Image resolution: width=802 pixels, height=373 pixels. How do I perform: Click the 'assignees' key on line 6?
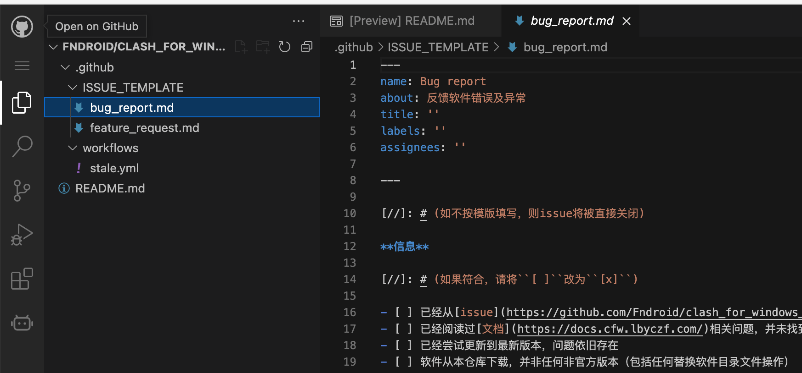[410, 148]
